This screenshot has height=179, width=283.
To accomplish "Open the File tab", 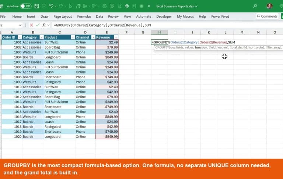I will click(x=3, y=17).
